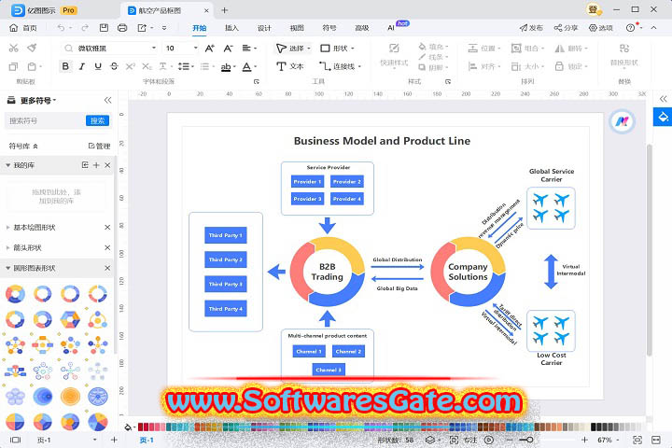The image size is (672, 448).
Task: Click the blue fill style panel icon
Action: (x=663, y=117)
